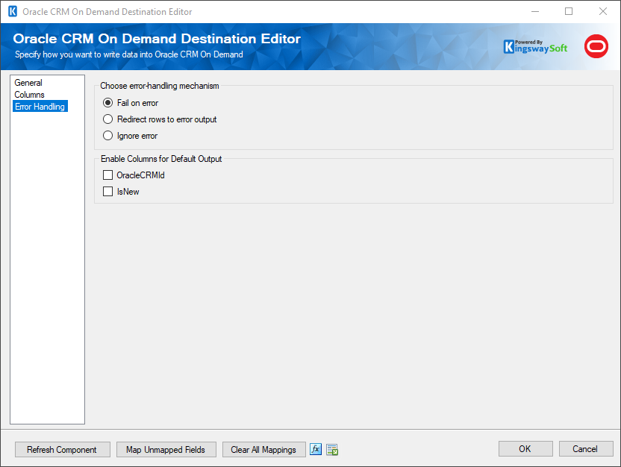Click the red Oracle logo
The image size is (621, 467).
pyautogui.click(x=596, y=46)
